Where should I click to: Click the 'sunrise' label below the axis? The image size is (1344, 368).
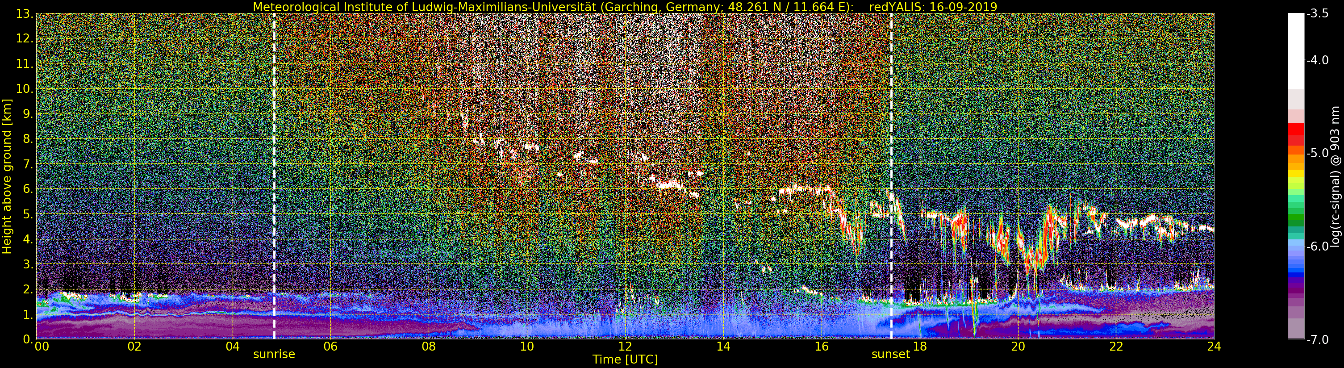pyautogui.click(x=275, y=355)
